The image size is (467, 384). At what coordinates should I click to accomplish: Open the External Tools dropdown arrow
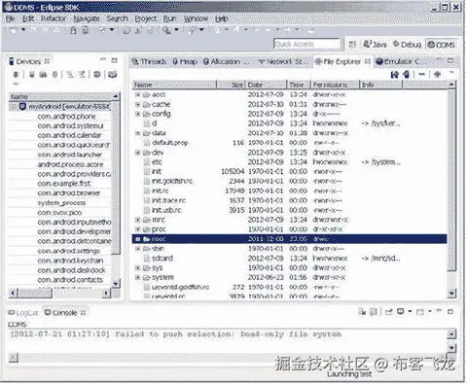[177, 30]
